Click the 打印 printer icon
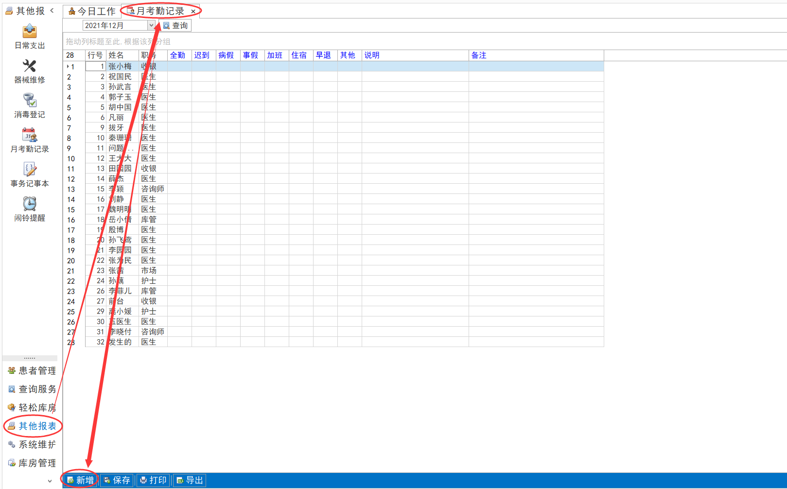Viewport: 787px width, 489px height. (x=143, y=480)
